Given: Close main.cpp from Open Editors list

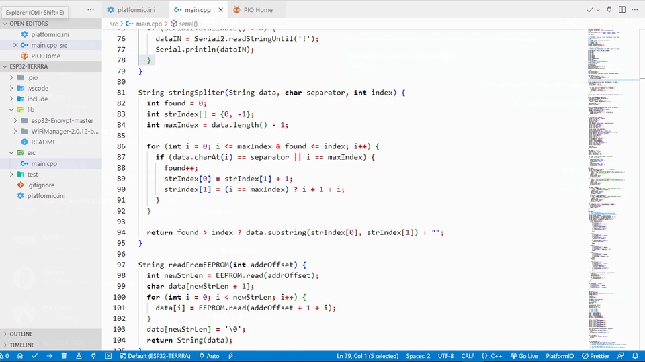Looking at the screenshot, I should click(15, 45).
